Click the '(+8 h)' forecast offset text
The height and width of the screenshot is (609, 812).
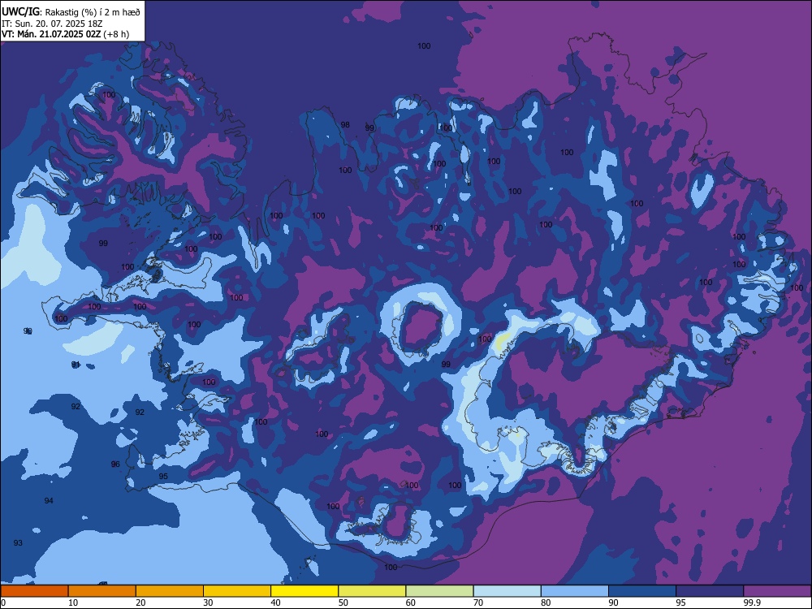point(116,35)
